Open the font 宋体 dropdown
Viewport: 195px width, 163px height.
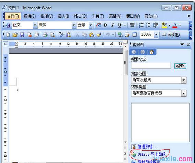74,25
